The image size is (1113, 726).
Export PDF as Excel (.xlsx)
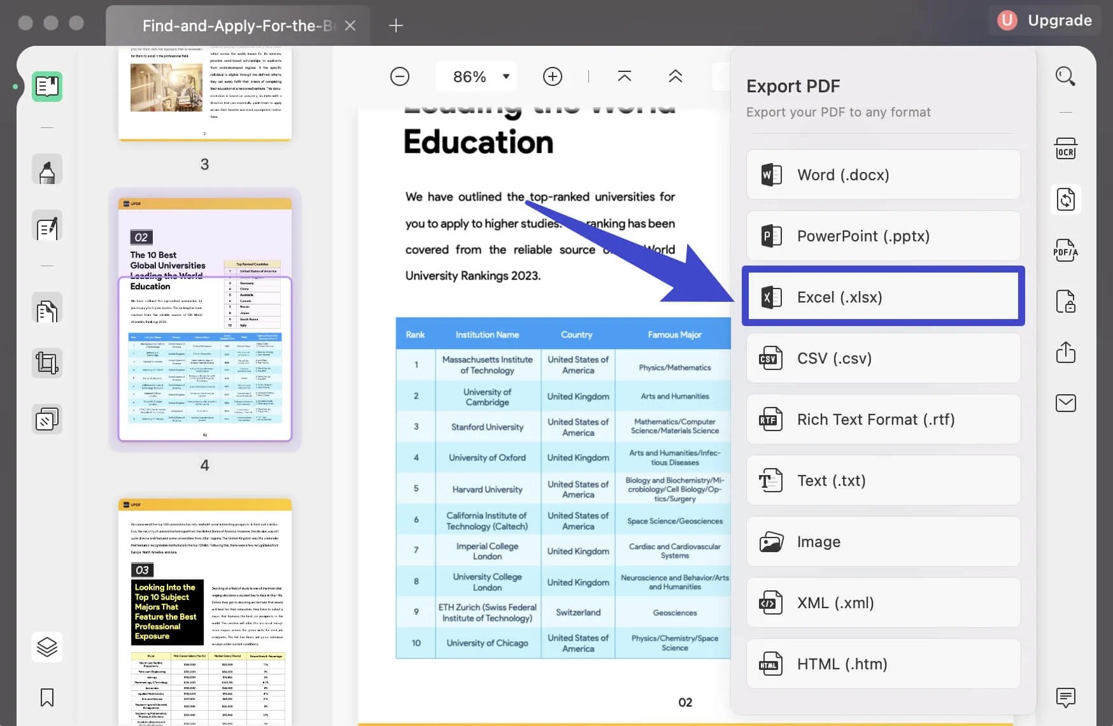(883, 297)
